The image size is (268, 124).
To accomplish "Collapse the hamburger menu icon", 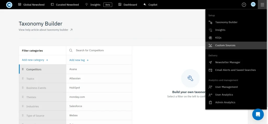I will point(262,5).
